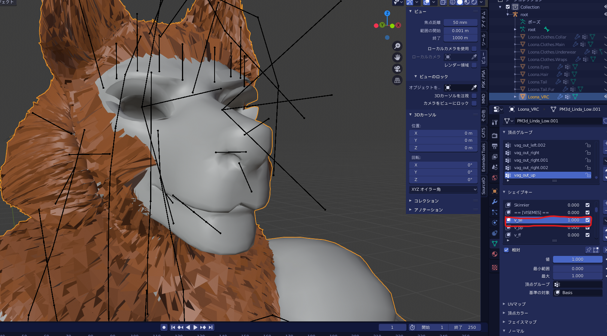
Task: Open the Physics properties icon
Action: pyautogui.click(x=495, y=223)
